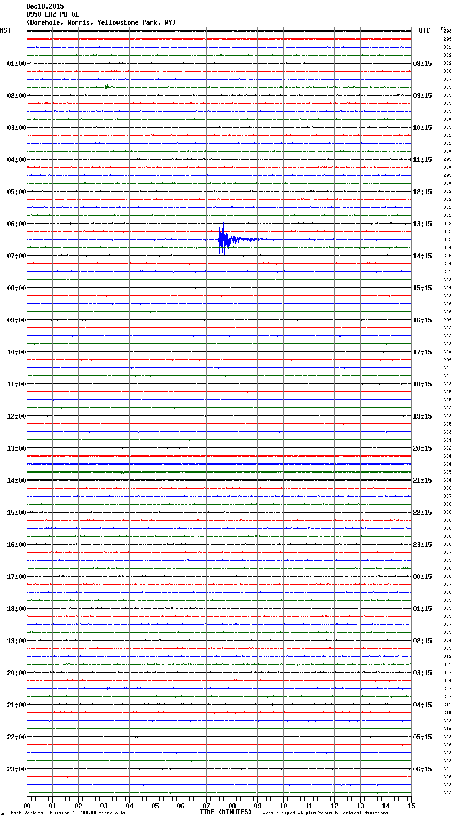Click the "Traces clipped at plus/minus 5 vertical divisions" note
The image size is (454, 820).
click(323, 813)
